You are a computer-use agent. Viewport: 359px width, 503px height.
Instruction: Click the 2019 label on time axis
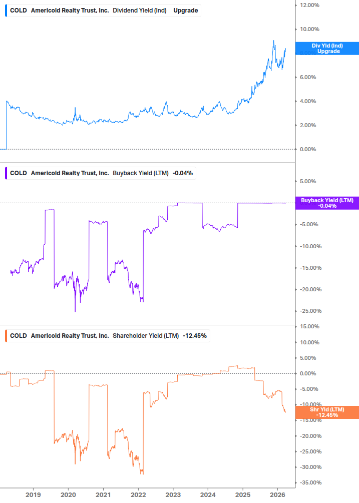coord(33,494)
